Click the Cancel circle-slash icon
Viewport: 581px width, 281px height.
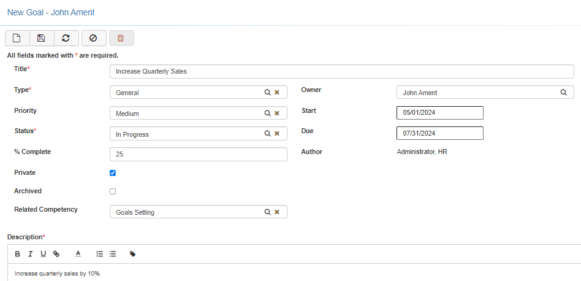pyautogui.click(x=93, y=38)
